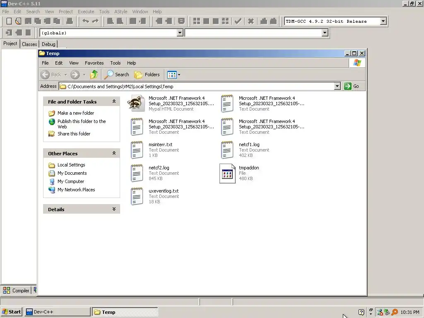Click the Debug checkmark icon in Dev-C++
This screenshot has height=318, width=424.
tap(238, 21)
